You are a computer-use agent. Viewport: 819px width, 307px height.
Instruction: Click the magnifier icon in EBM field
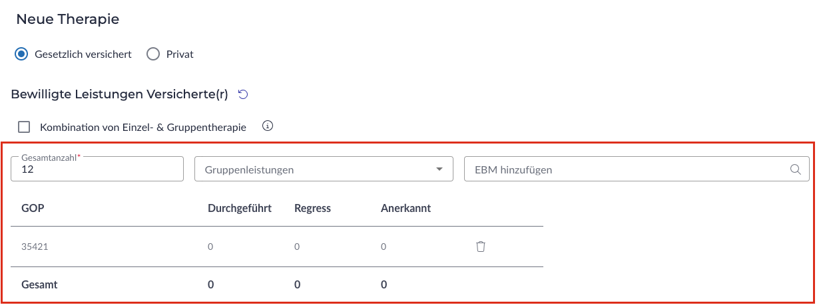click(795, 169)
